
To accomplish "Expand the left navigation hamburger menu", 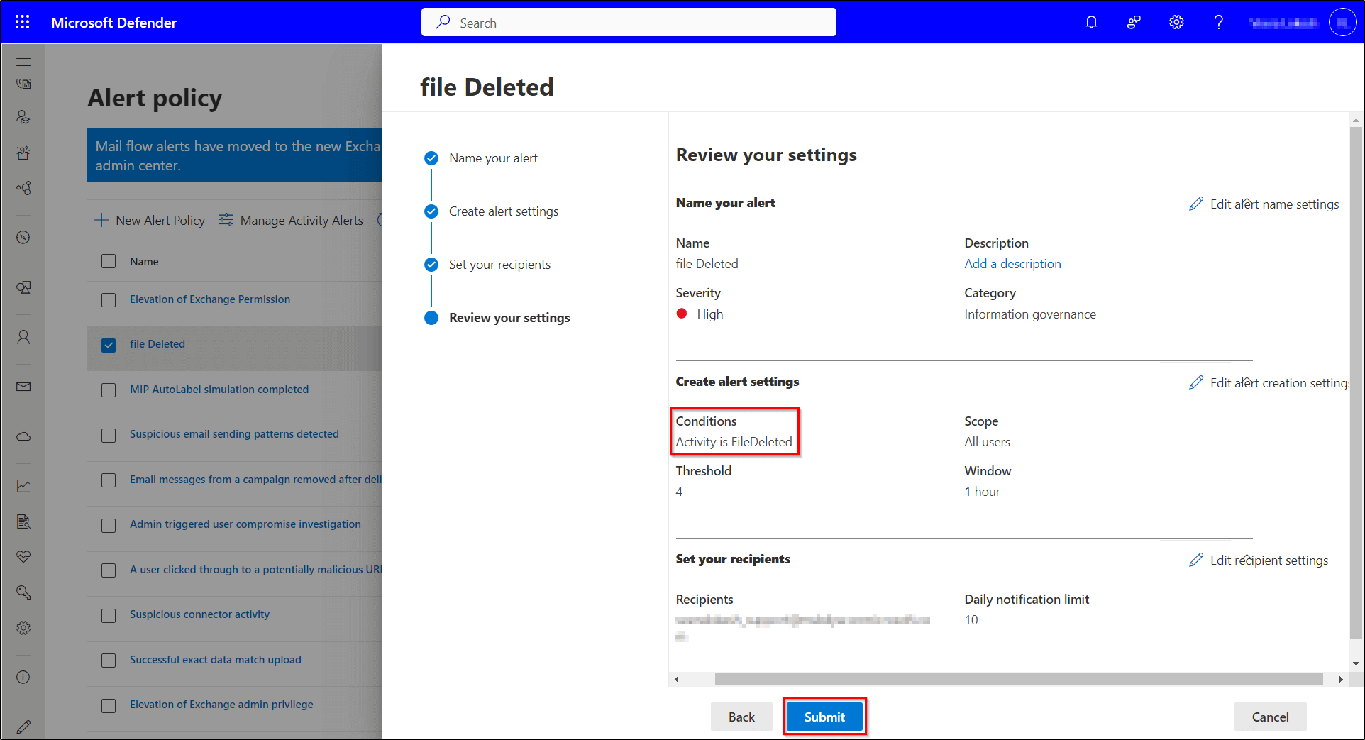I will coord(23,62).
